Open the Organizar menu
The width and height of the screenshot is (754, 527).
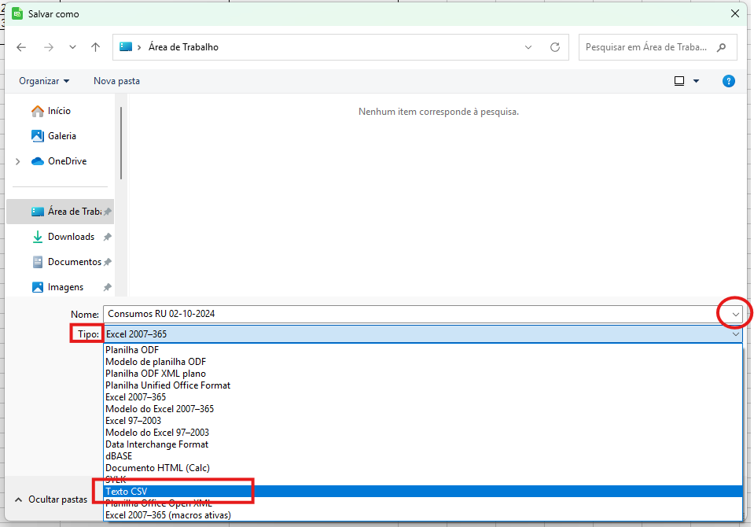click(44, 81)
